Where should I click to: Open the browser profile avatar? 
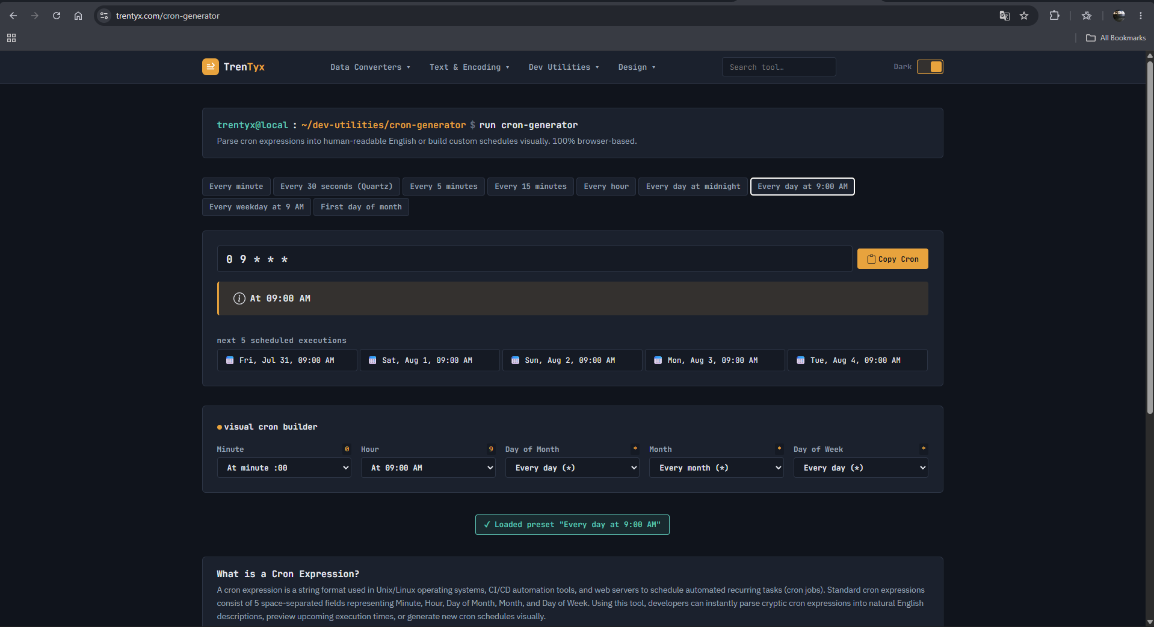[x=1119, y=16]
